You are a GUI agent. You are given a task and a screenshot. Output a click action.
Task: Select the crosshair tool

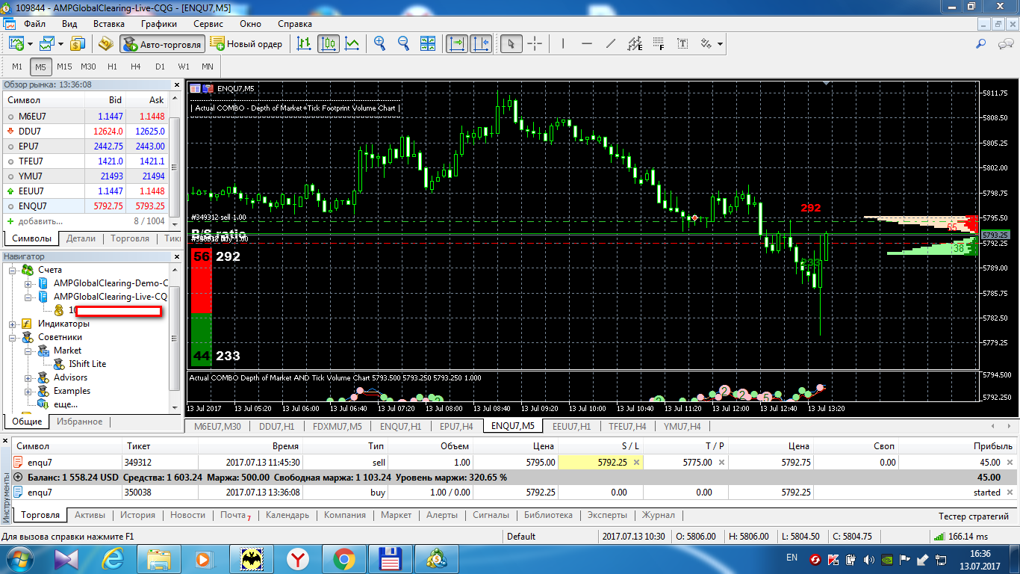(535, 44)
